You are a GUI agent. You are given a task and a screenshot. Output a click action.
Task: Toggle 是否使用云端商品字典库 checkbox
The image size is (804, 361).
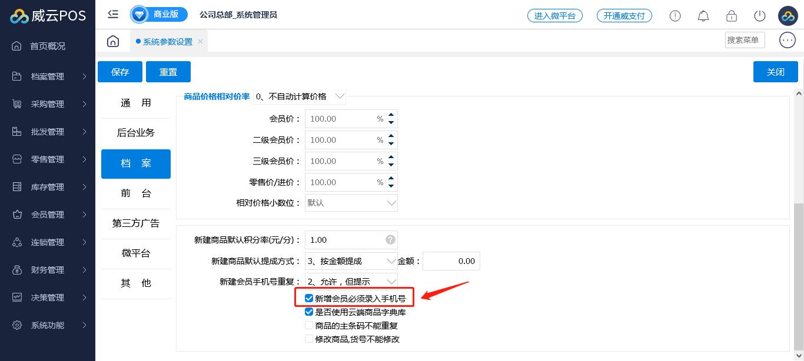pyautogui.click(x=309, y=312)
